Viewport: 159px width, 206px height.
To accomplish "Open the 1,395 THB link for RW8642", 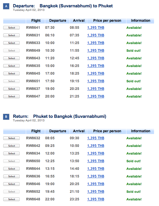I will point(96,146).
